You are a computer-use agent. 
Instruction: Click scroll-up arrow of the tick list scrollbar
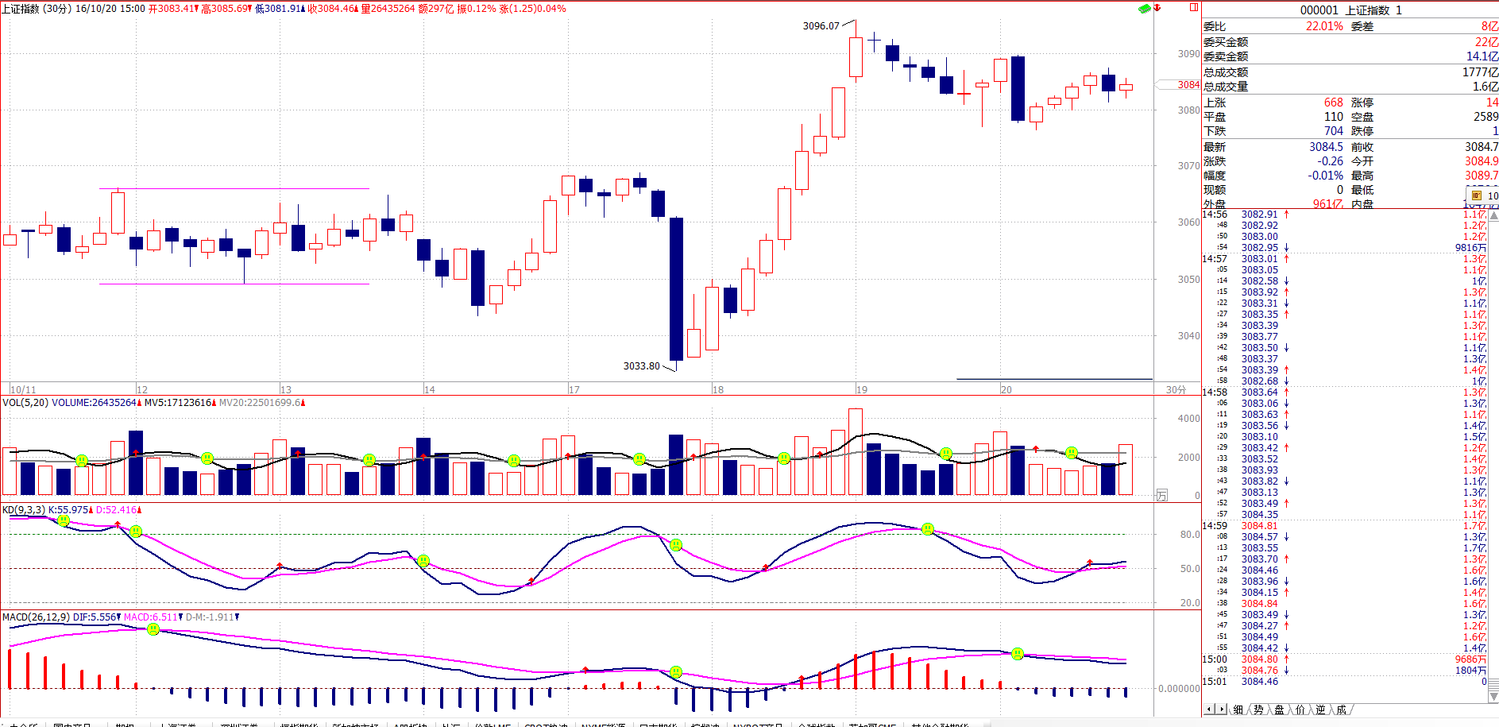click(x=1493, y=215)
